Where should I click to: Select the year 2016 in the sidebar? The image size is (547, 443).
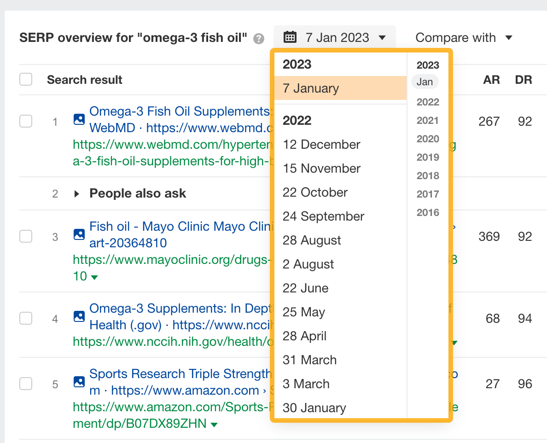click(x=427, y=212)
